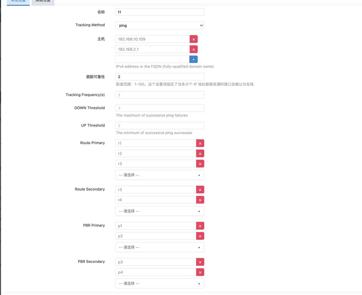Remove p1 from PBR Primary
The image size is (362, 295).
pos(200,226)
